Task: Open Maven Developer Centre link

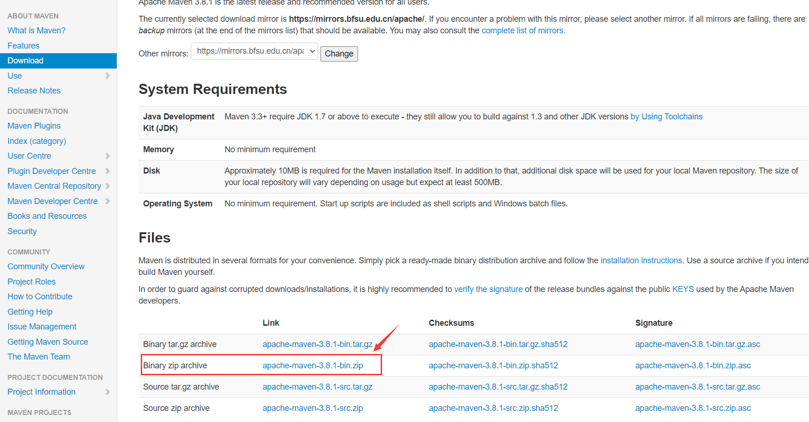Action: tap(53, 201)
